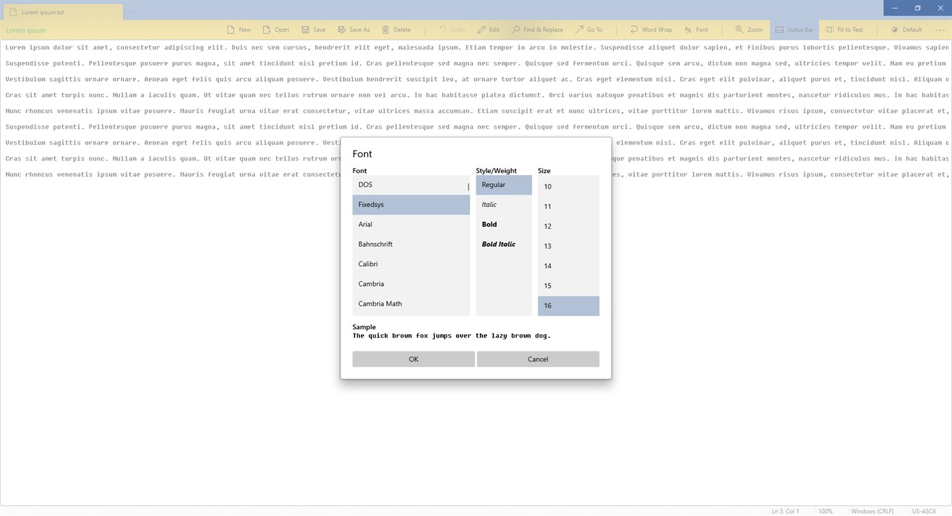
Task: Create a new document
Action: [239, 29]
